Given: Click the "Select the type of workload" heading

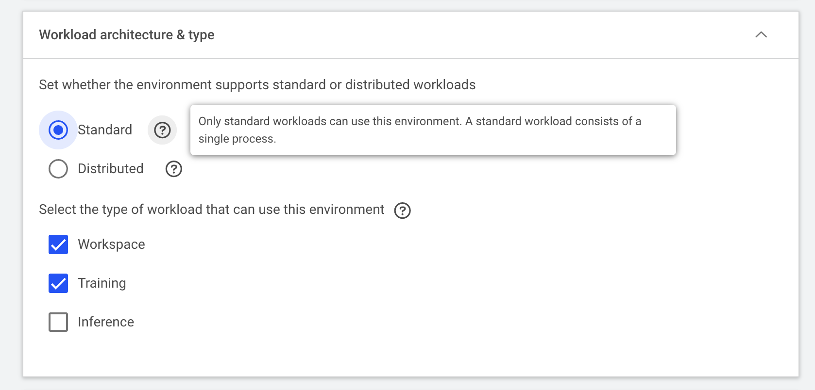Looking at the screenshot, I should pyautogui.click(x=211, y=210).
